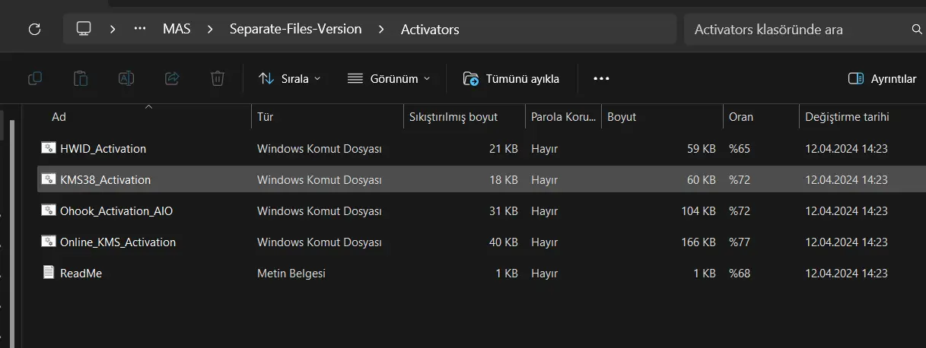Open the See more (three dots) menu

pos(601,78)
